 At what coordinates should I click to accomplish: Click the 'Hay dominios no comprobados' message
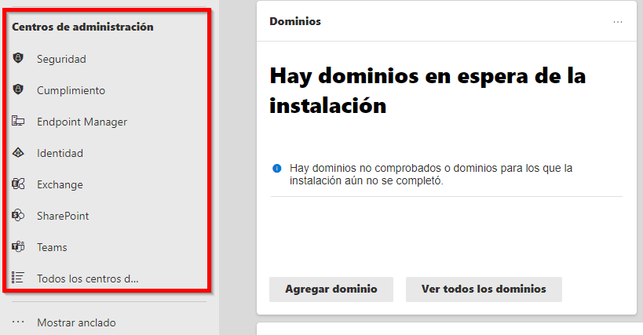click(x=430, y=174)
